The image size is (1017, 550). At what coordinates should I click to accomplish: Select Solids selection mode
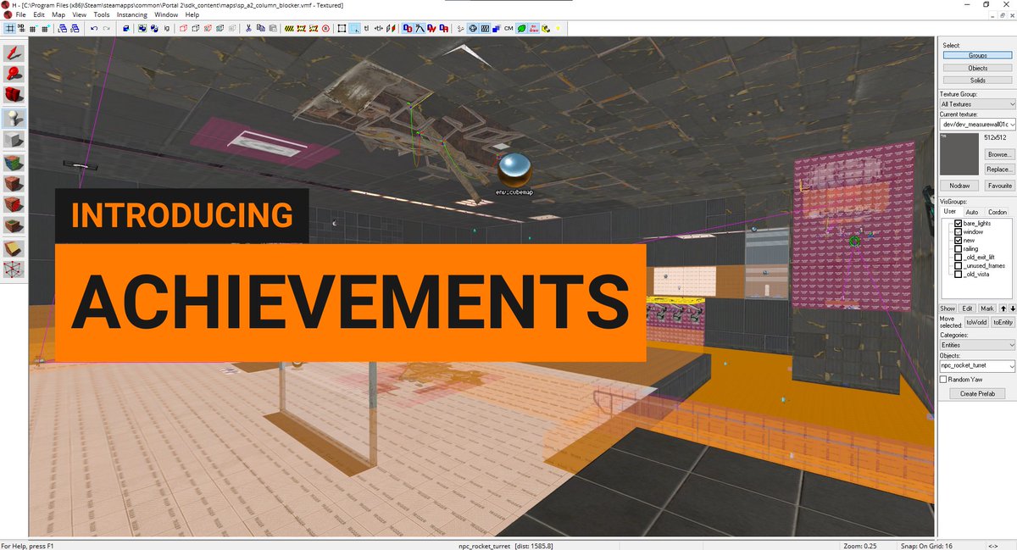[977, 81]
